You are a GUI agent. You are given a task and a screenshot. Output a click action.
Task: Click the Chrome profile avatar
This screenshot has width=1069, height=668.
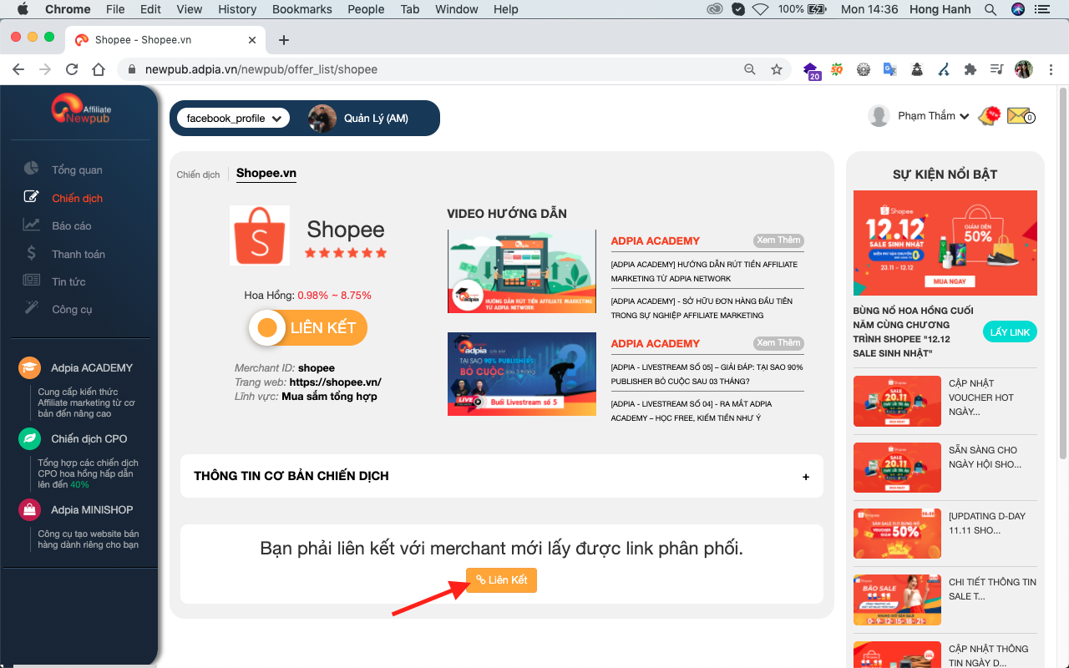coord(1024,69)
